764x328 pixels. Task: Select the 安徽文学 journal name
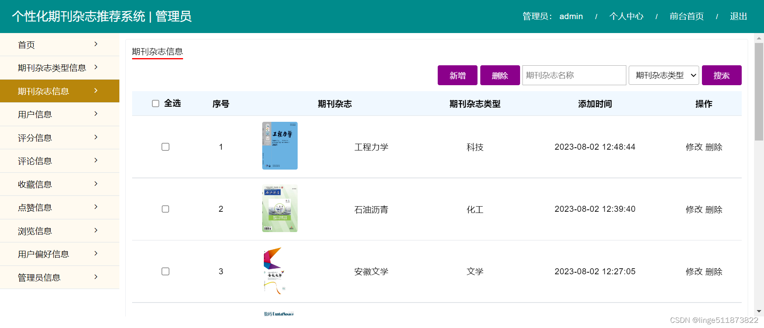(x=371, y=271)
